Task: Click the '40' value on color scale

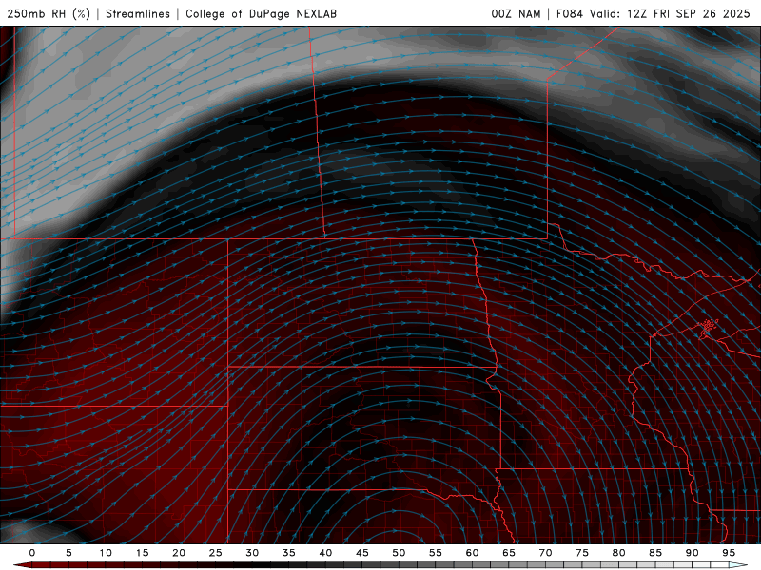Action: tap(325, 553)
